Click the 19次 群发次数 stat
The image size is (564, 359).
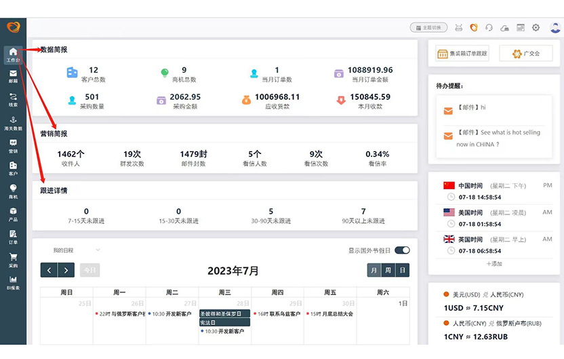click(132, 158)
